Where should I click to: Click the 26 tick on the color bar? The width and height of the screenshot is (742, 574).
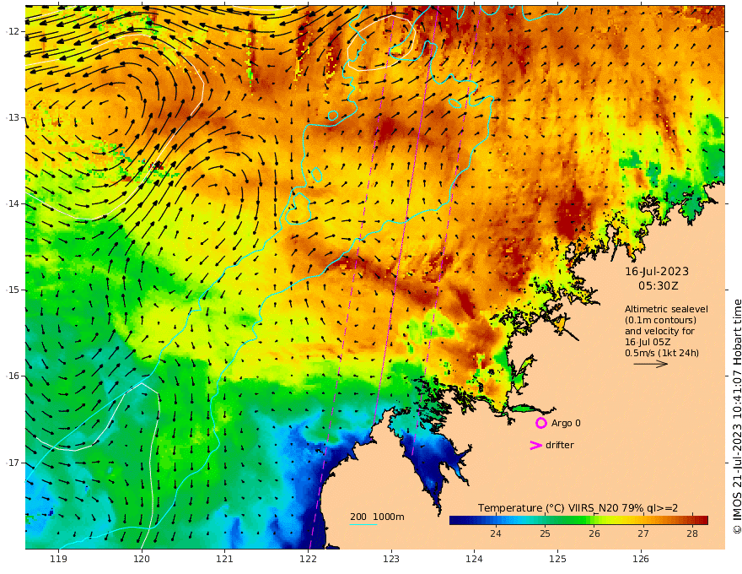tap(594, 533)
